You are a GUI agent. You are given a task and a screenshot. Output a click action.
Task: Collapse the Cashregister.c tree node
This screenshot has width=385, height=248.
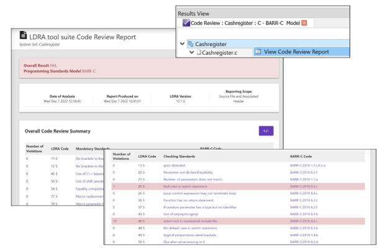(192, 52)
